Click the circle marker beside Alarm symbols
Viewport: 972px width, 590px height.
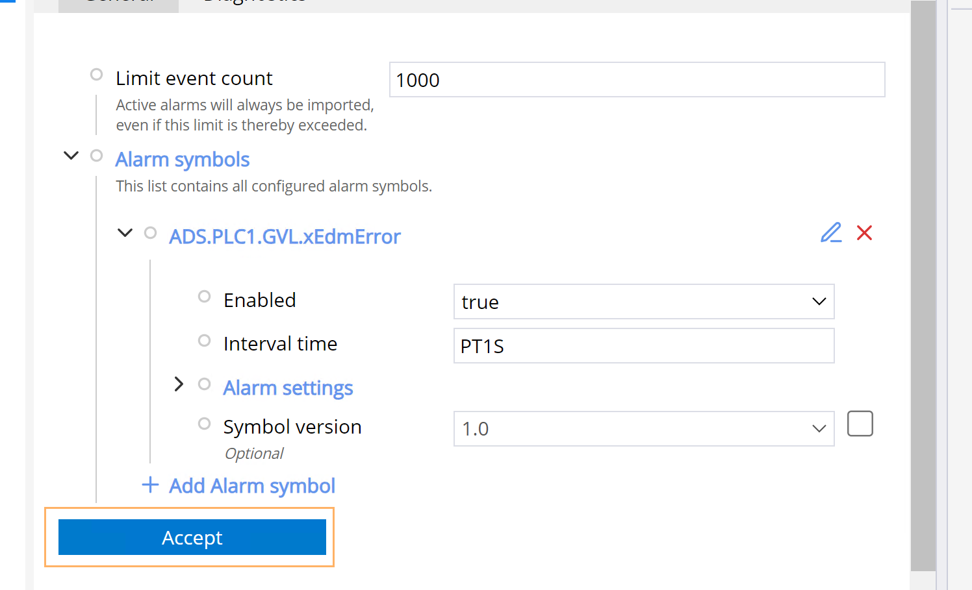tap(96, 156)
